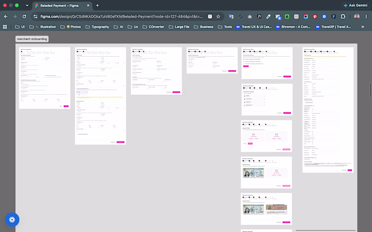Open the Google Translate extension
This screenshot has width=372, height=232.
(231, 16)
